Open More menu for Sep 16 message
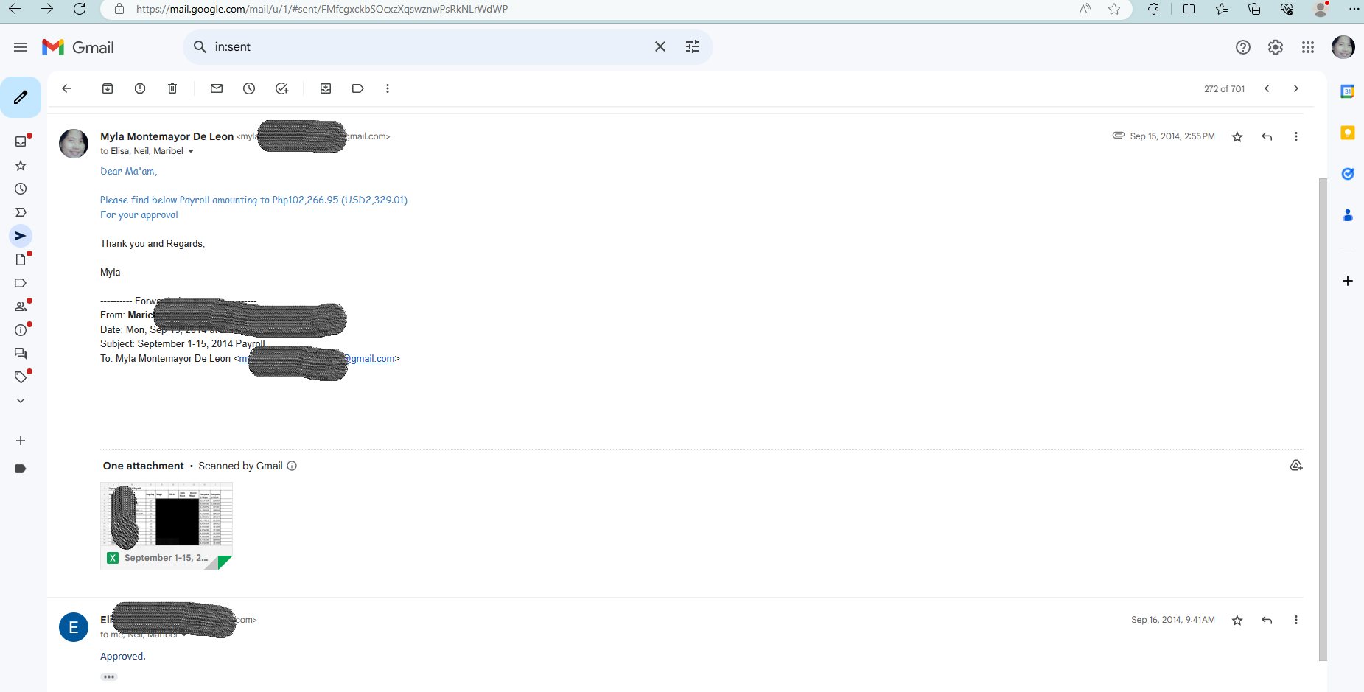Image resolution: width=1364 pixels, height=692 pixels. [x=1296, y=621]
